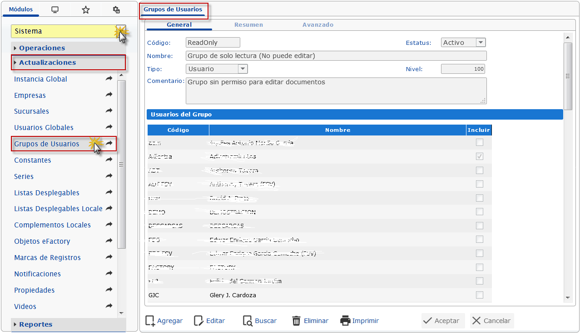The height and width of the screenshot is (333, 580).
Task: Click the Cancelar button
Action: (492, 321)
